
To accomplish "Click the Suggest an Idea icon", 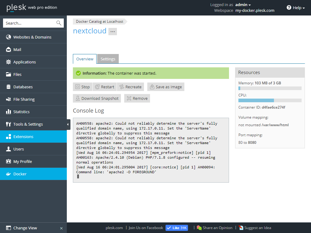I will 241,228.
